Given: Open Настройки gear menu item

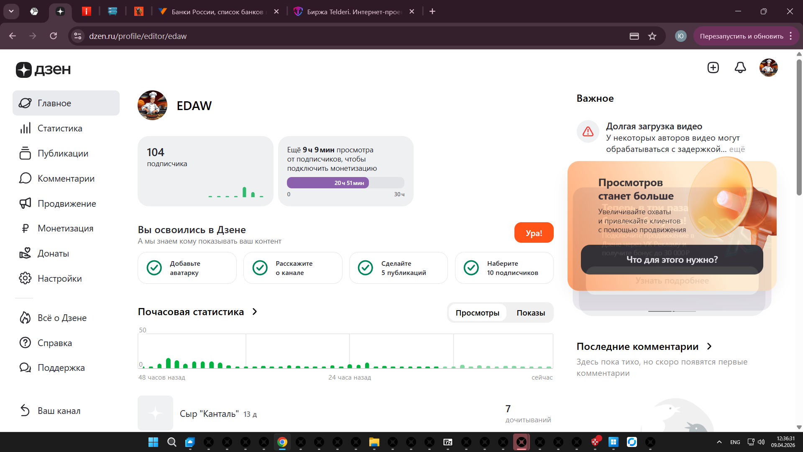Looking at the screenshot, I should tap(59, 279).
